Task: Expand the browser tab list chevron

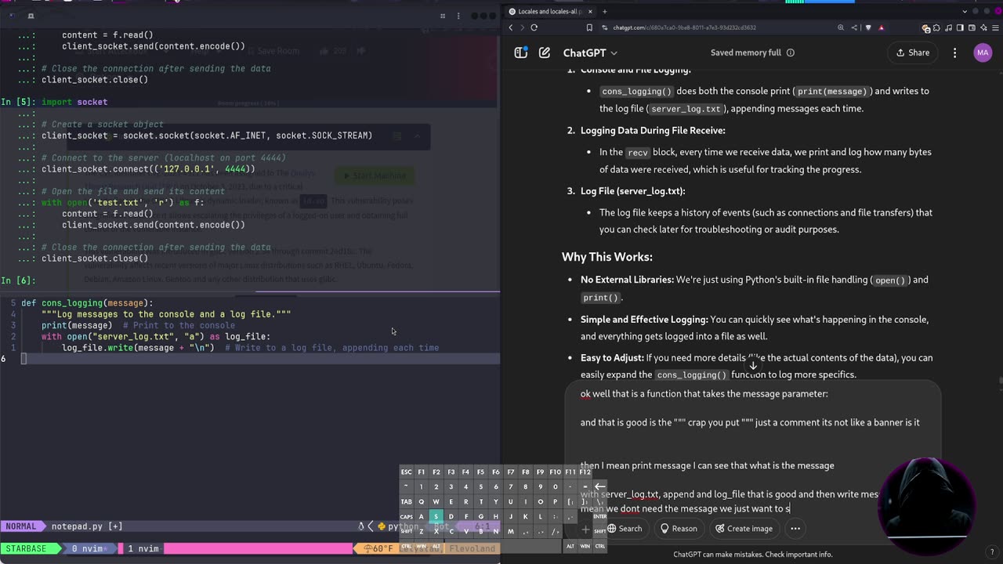Action: point(965,11)
